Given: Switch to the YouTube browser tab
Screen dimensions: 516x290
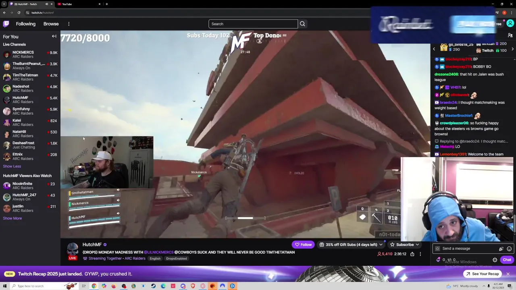Looking at the screenshot, I should (79, 4).
